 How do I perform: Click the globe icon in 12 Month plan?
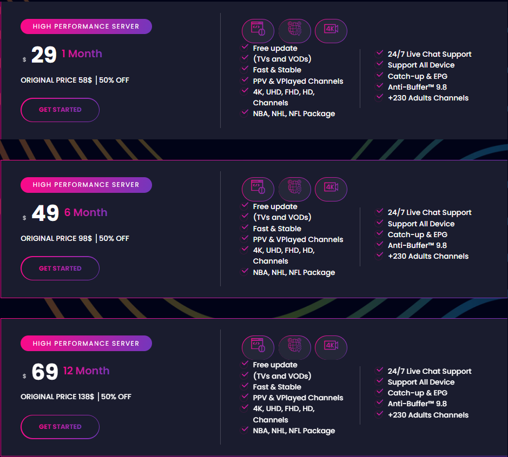click(294, 347)
